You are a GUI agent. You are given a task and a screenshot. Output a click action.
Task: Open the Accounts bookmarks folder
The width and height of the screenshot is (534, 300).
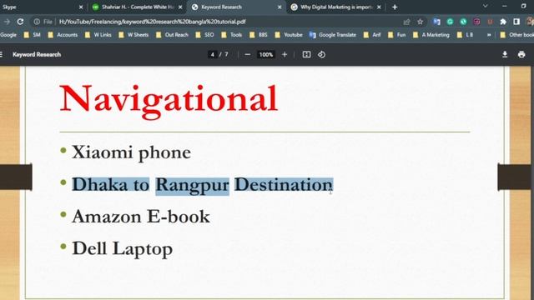click(x=63, y=35)
